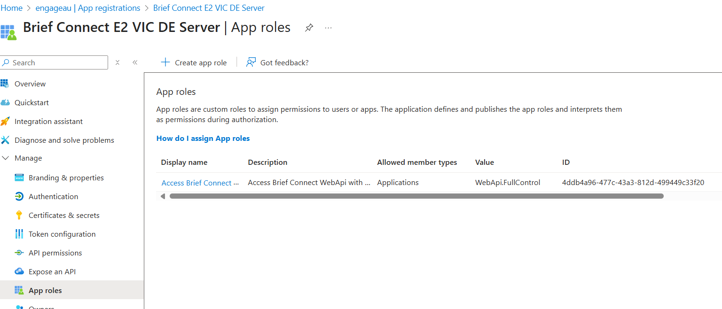Viewport: 722px width, 309px height.
Task: Open the How do I assign App roles link
Action: tap(203, 138)
